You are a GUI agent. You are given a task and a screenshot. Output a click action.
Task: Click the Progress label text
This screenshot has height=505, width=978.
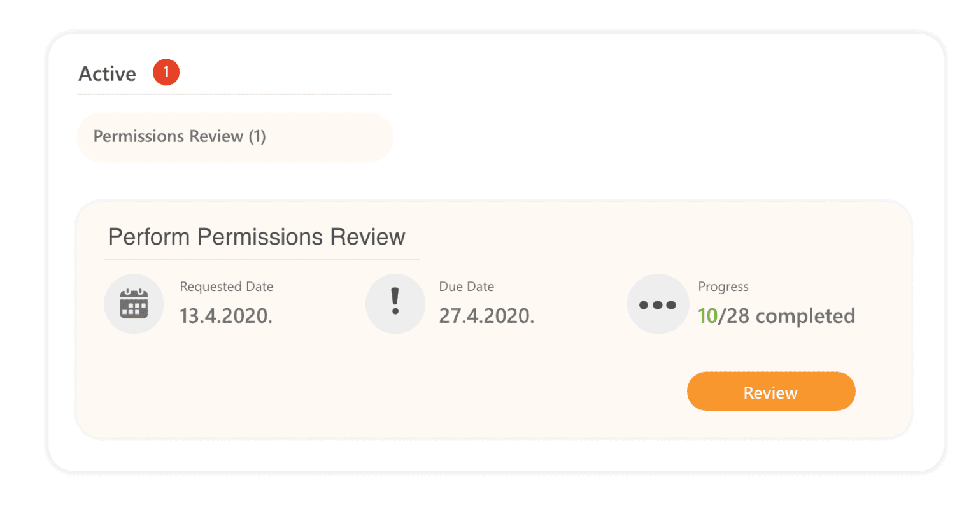[x=723, y=287]
